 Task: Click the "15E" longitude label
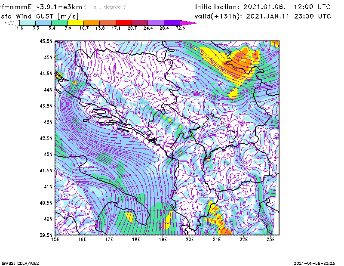[55, 239]
